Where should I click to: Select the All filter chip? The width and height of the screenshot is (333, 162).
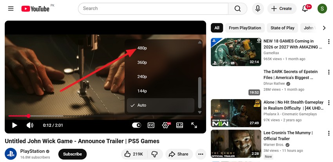tap(217, 28)
